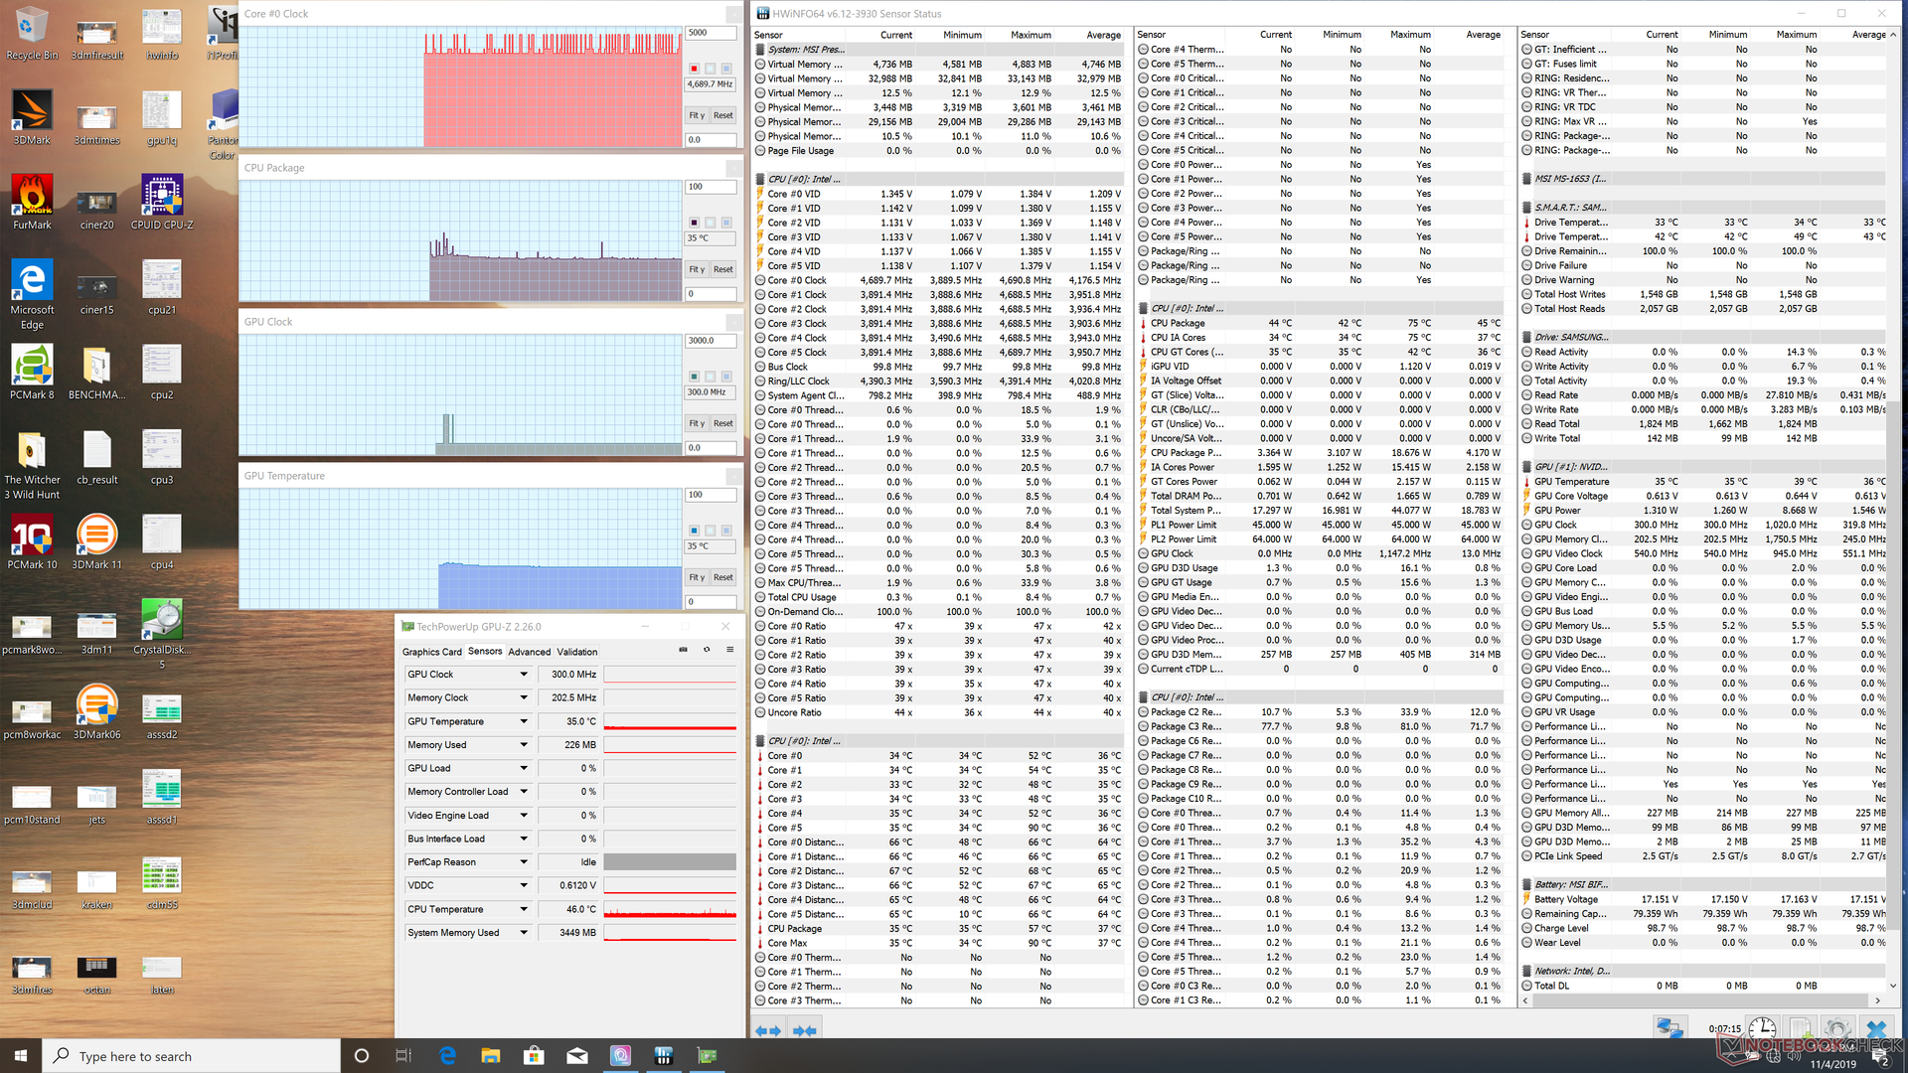Viewport: 1908px width, 1073px height.
Task: Open The Witcher 3 Wild Hunt shortcut
Action: pos(32,465)
